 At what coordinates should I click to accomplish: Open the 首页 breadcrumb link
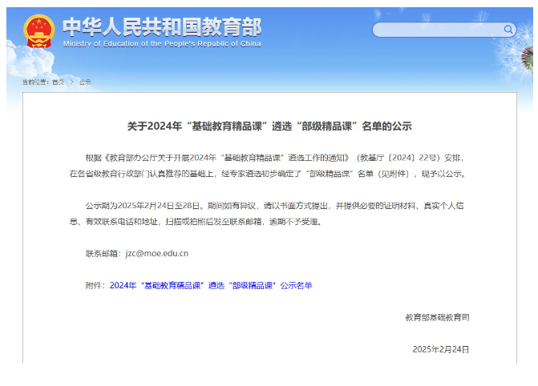tap(58, 82)
